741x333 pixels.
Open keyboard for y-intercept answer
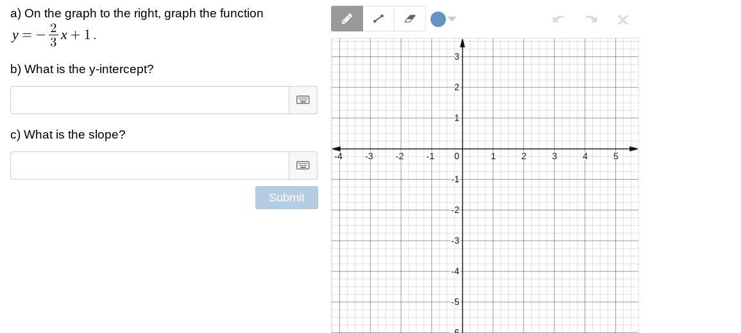click(303, 100)
